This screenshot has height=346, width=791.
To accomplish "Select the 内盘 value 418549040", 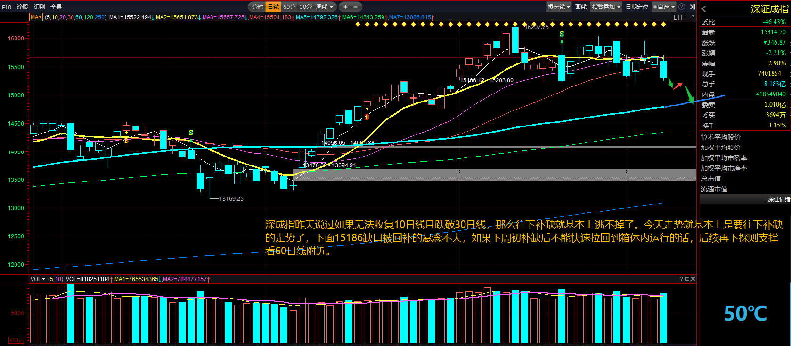I will point(771,94).
